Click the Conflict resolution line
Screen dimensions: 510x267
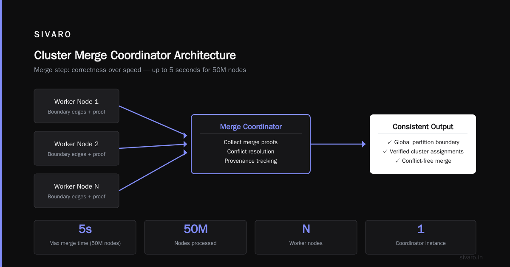[x=251, y=152]
